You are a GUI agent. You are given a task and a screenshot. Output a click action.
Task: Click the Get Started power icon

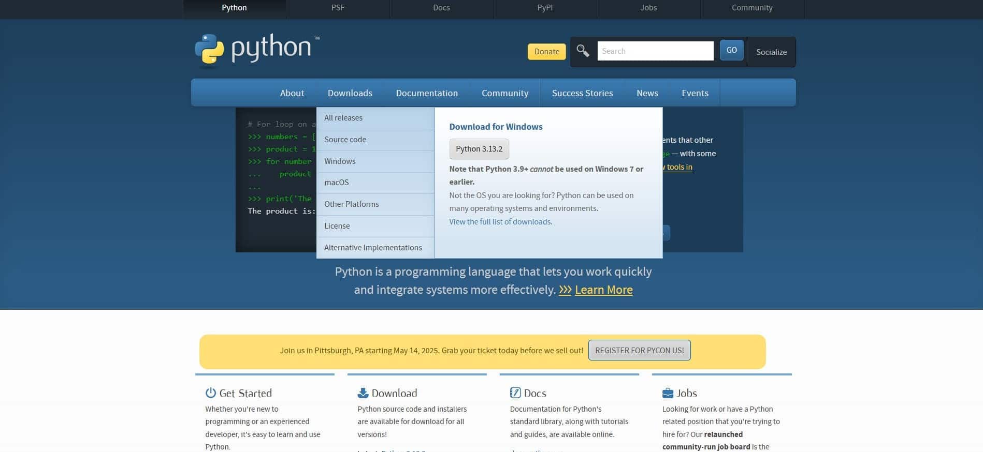[x=210, y=393]
